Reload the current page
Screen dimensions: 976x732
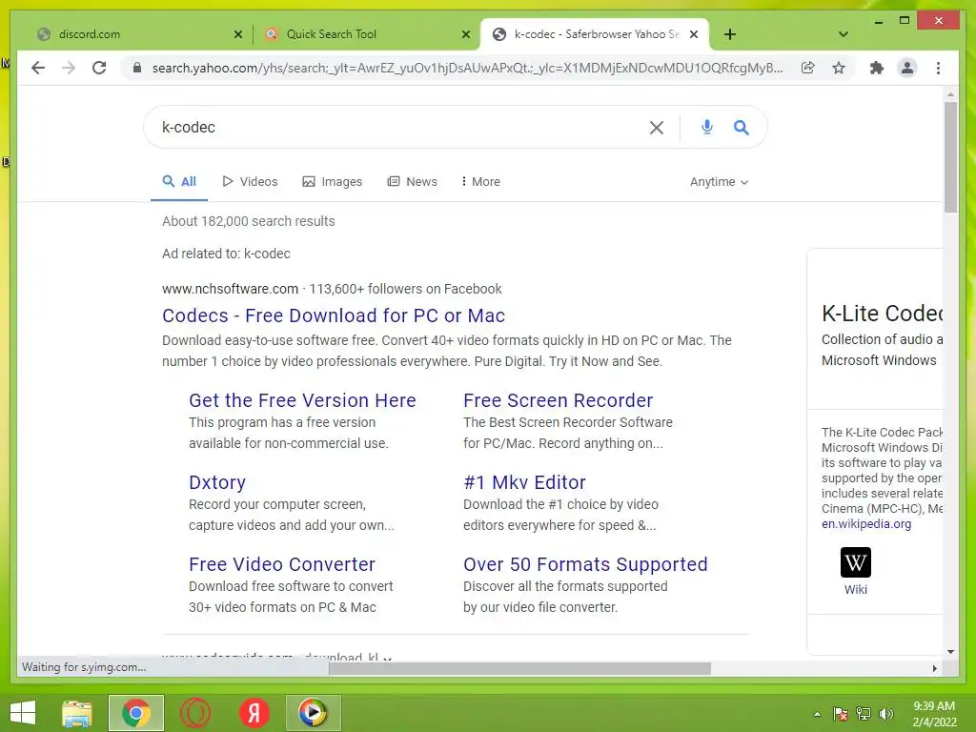[99, 68]
